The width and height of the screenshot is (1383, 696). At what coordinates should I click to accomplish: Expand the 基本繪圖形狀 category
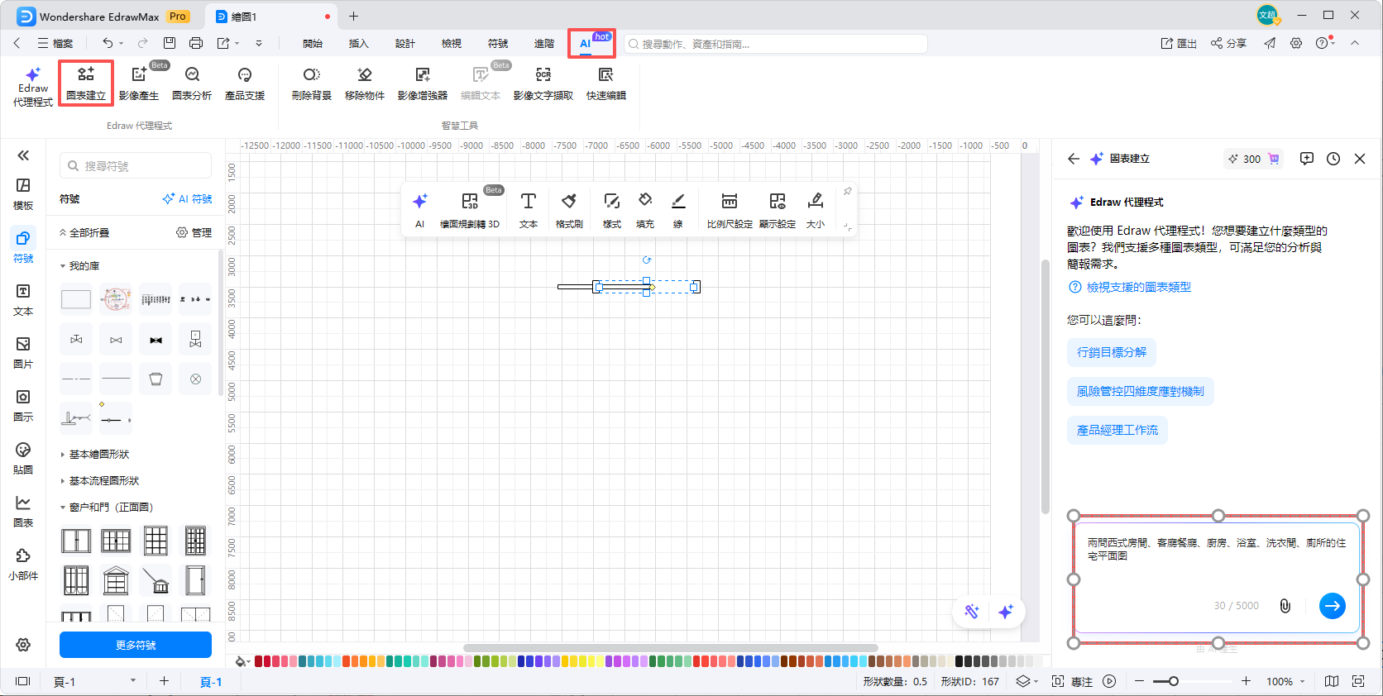pyautogui.click(x=98, y=455)
